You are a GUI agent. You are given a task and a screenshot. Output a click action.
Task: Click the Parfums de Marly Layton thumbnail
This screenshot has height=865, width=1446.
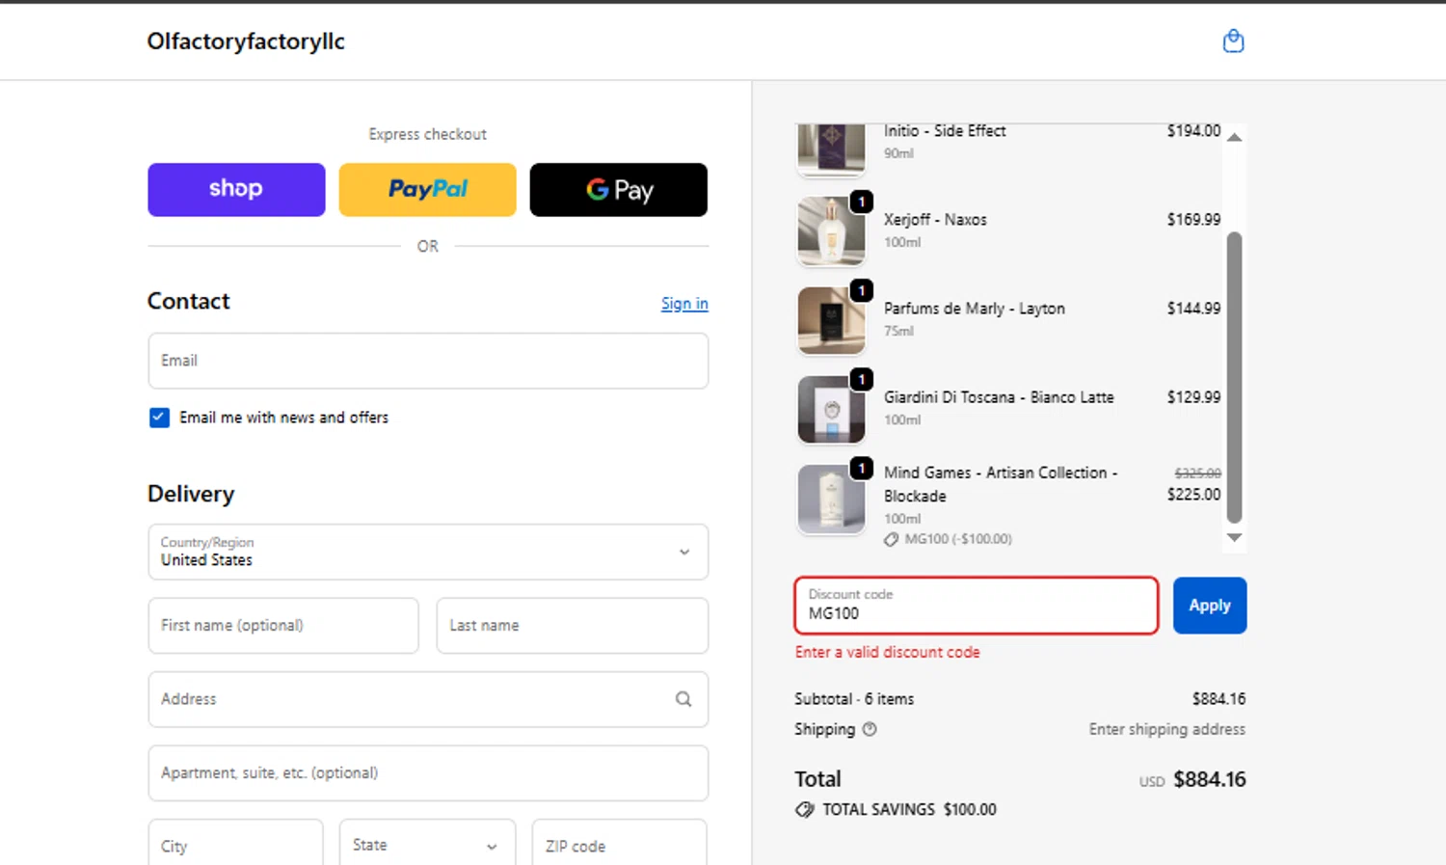click(x=831, y=320)
